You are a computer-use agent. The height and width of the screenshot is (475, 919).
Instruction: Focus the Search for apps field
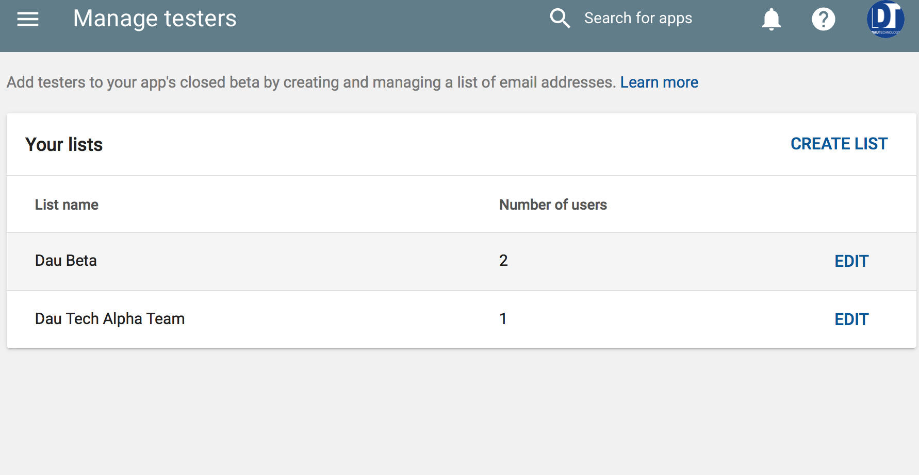coord(638,19)
